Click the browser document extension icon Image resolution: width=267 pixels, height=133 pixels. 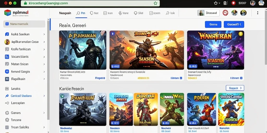point(225,3)
